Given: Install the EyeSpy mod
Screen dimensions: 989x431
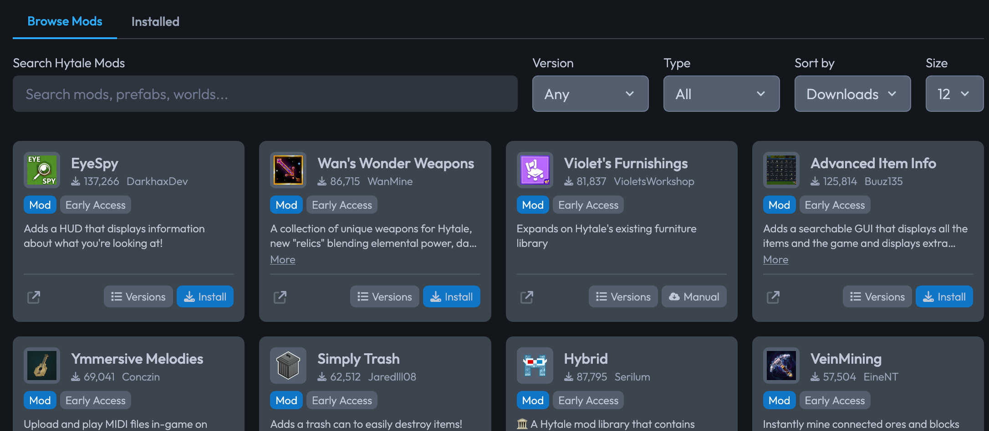Looking at the screenshot, I should tap(205, 296).
